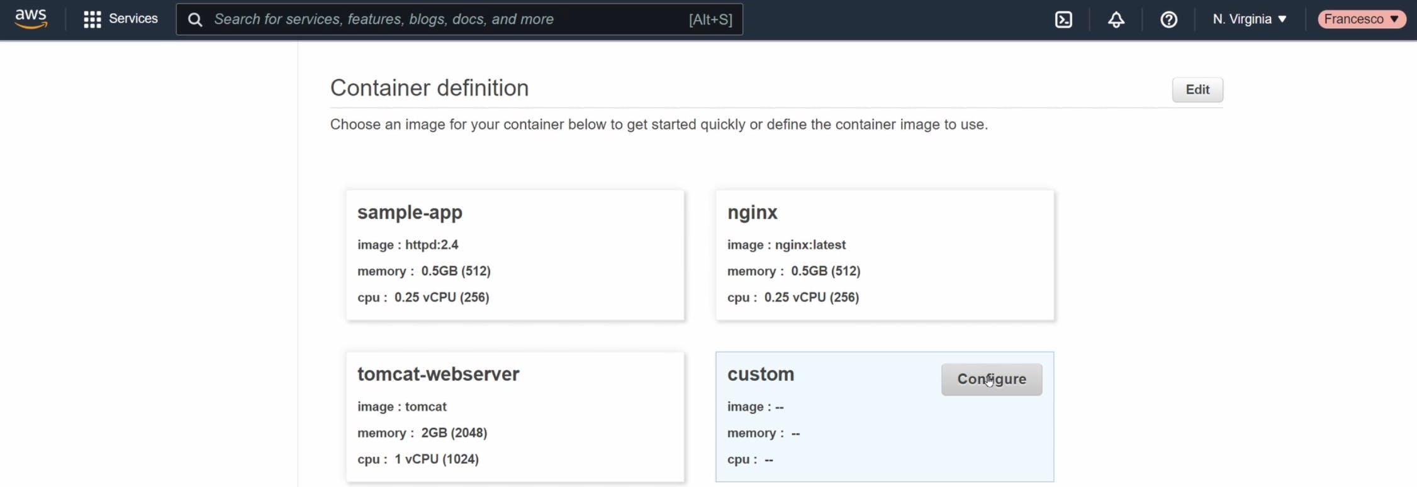Focus the services search field
This screenshot has height=487, width=1417.
tap(459, 19)
